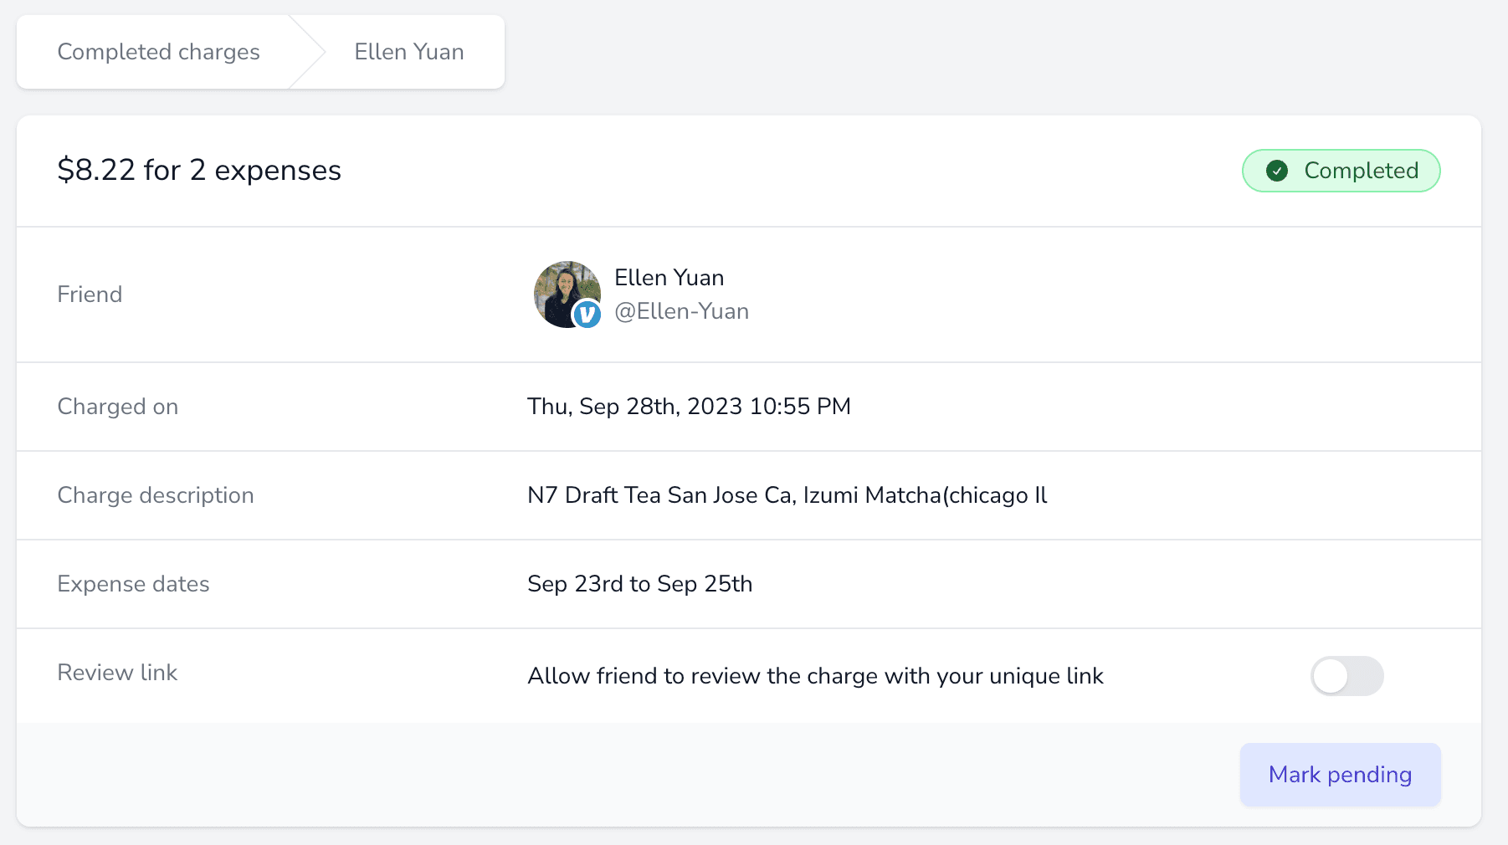The width and height of the screenshot is (1508, 845).
Task: Click the N7 Draft Tea charge description text
Action: (787, 495)
